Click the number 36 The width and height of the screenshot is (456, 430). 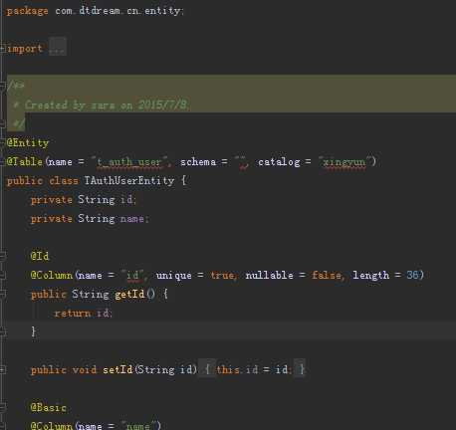click(x=412, y=275)
